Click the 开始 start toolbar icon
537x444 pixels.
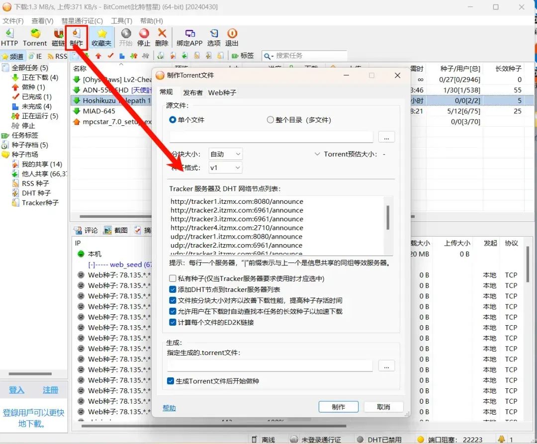pyautogui.click(x=126, y=33)
